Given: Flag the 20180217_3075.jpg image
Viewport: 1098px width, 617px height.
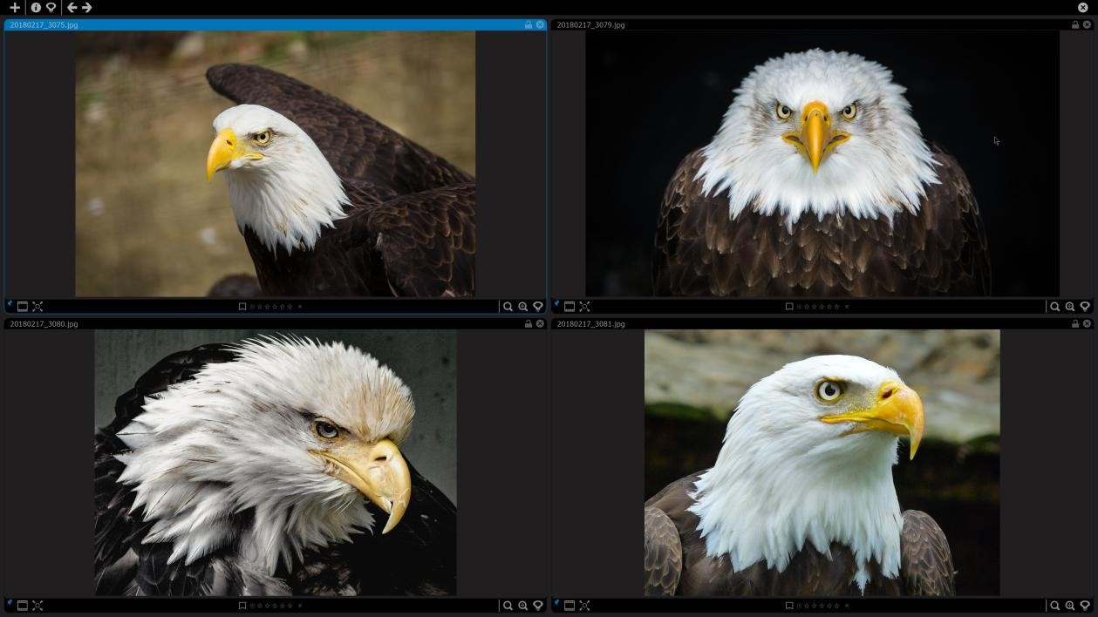Looking at the screenshot, I should (x=242, y=307).
